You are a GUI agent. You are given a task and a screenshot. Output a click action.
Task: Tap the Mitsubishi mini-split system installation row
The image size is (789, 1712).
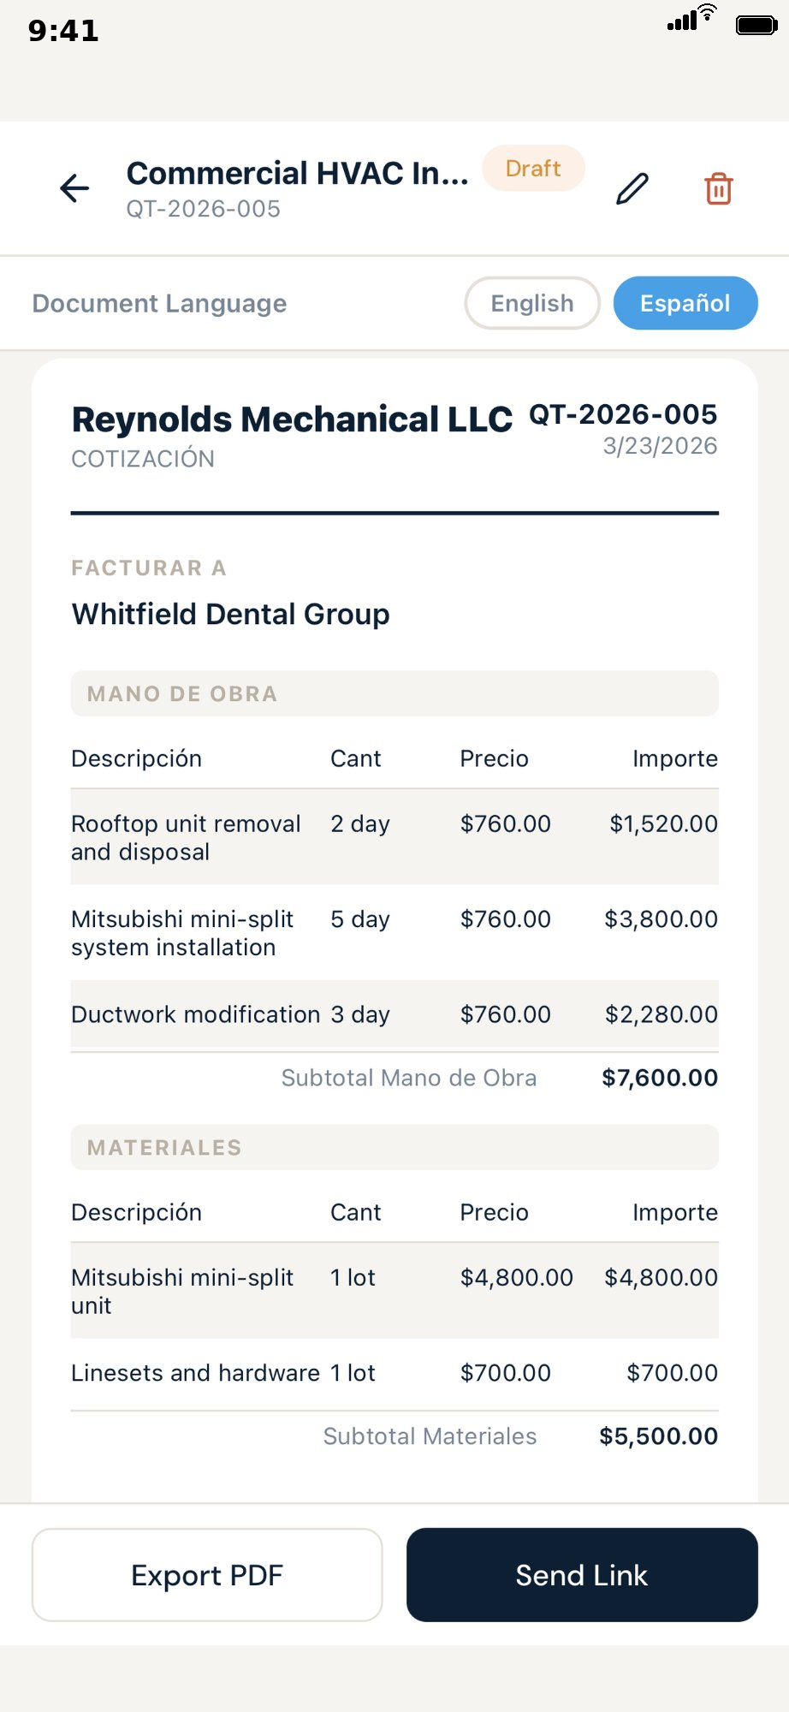click(x=394, y=933)
